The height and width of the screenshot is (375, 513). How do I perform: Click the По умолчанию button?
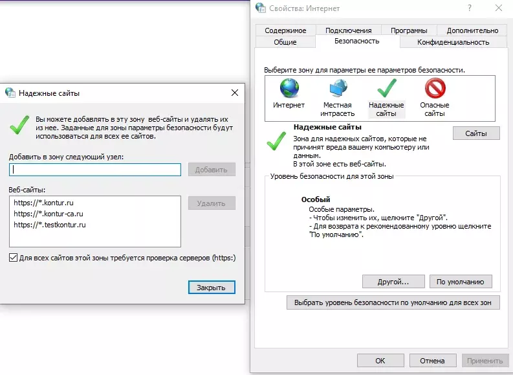(x=461, y=282)
